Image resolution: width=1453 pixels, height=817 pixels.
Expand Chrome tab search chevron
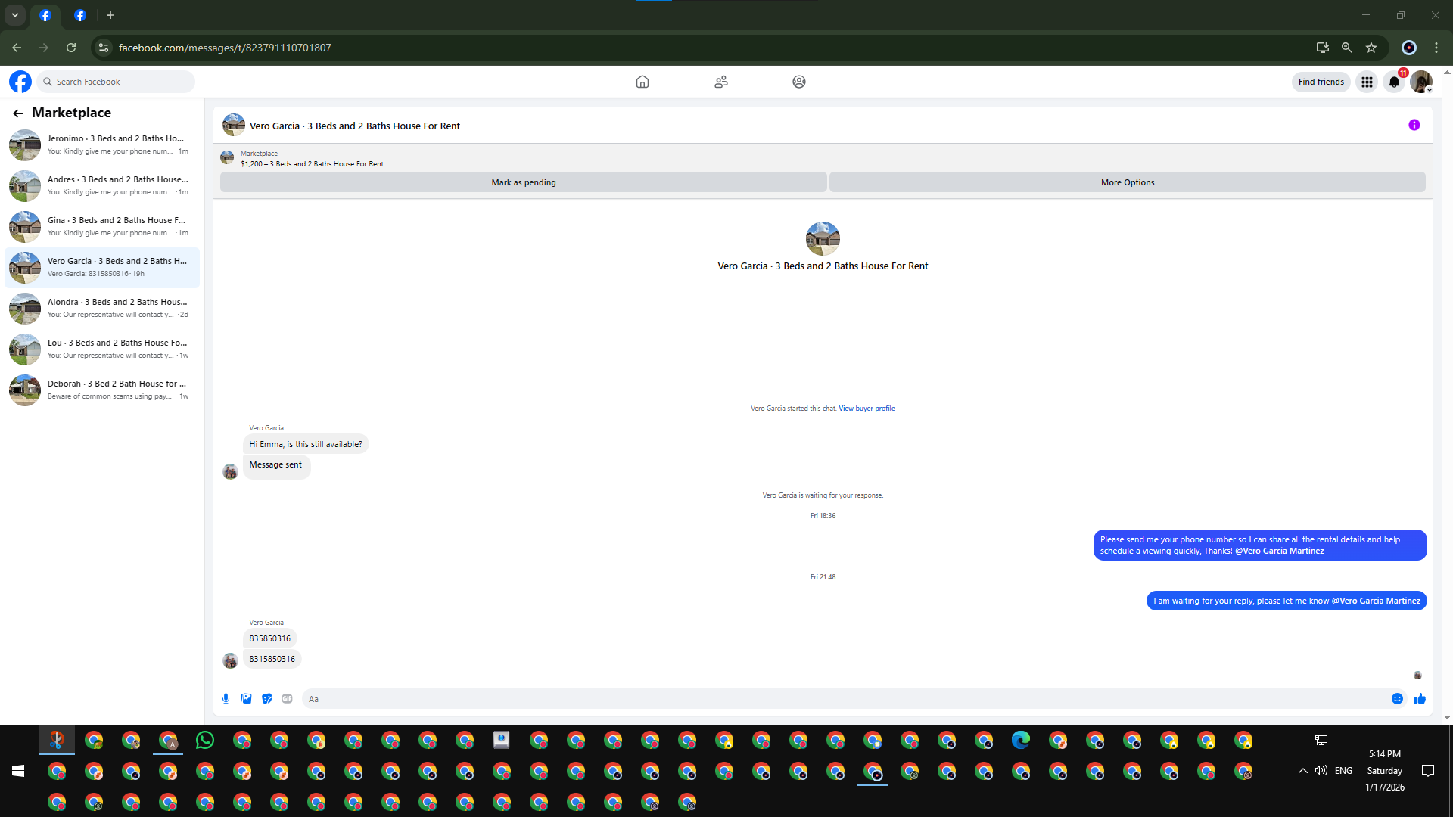tap(15, 15)
